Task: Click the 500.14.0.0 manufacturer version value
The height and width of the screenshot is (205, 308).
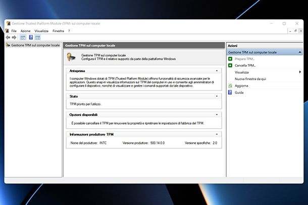Action: pos(158,143)
